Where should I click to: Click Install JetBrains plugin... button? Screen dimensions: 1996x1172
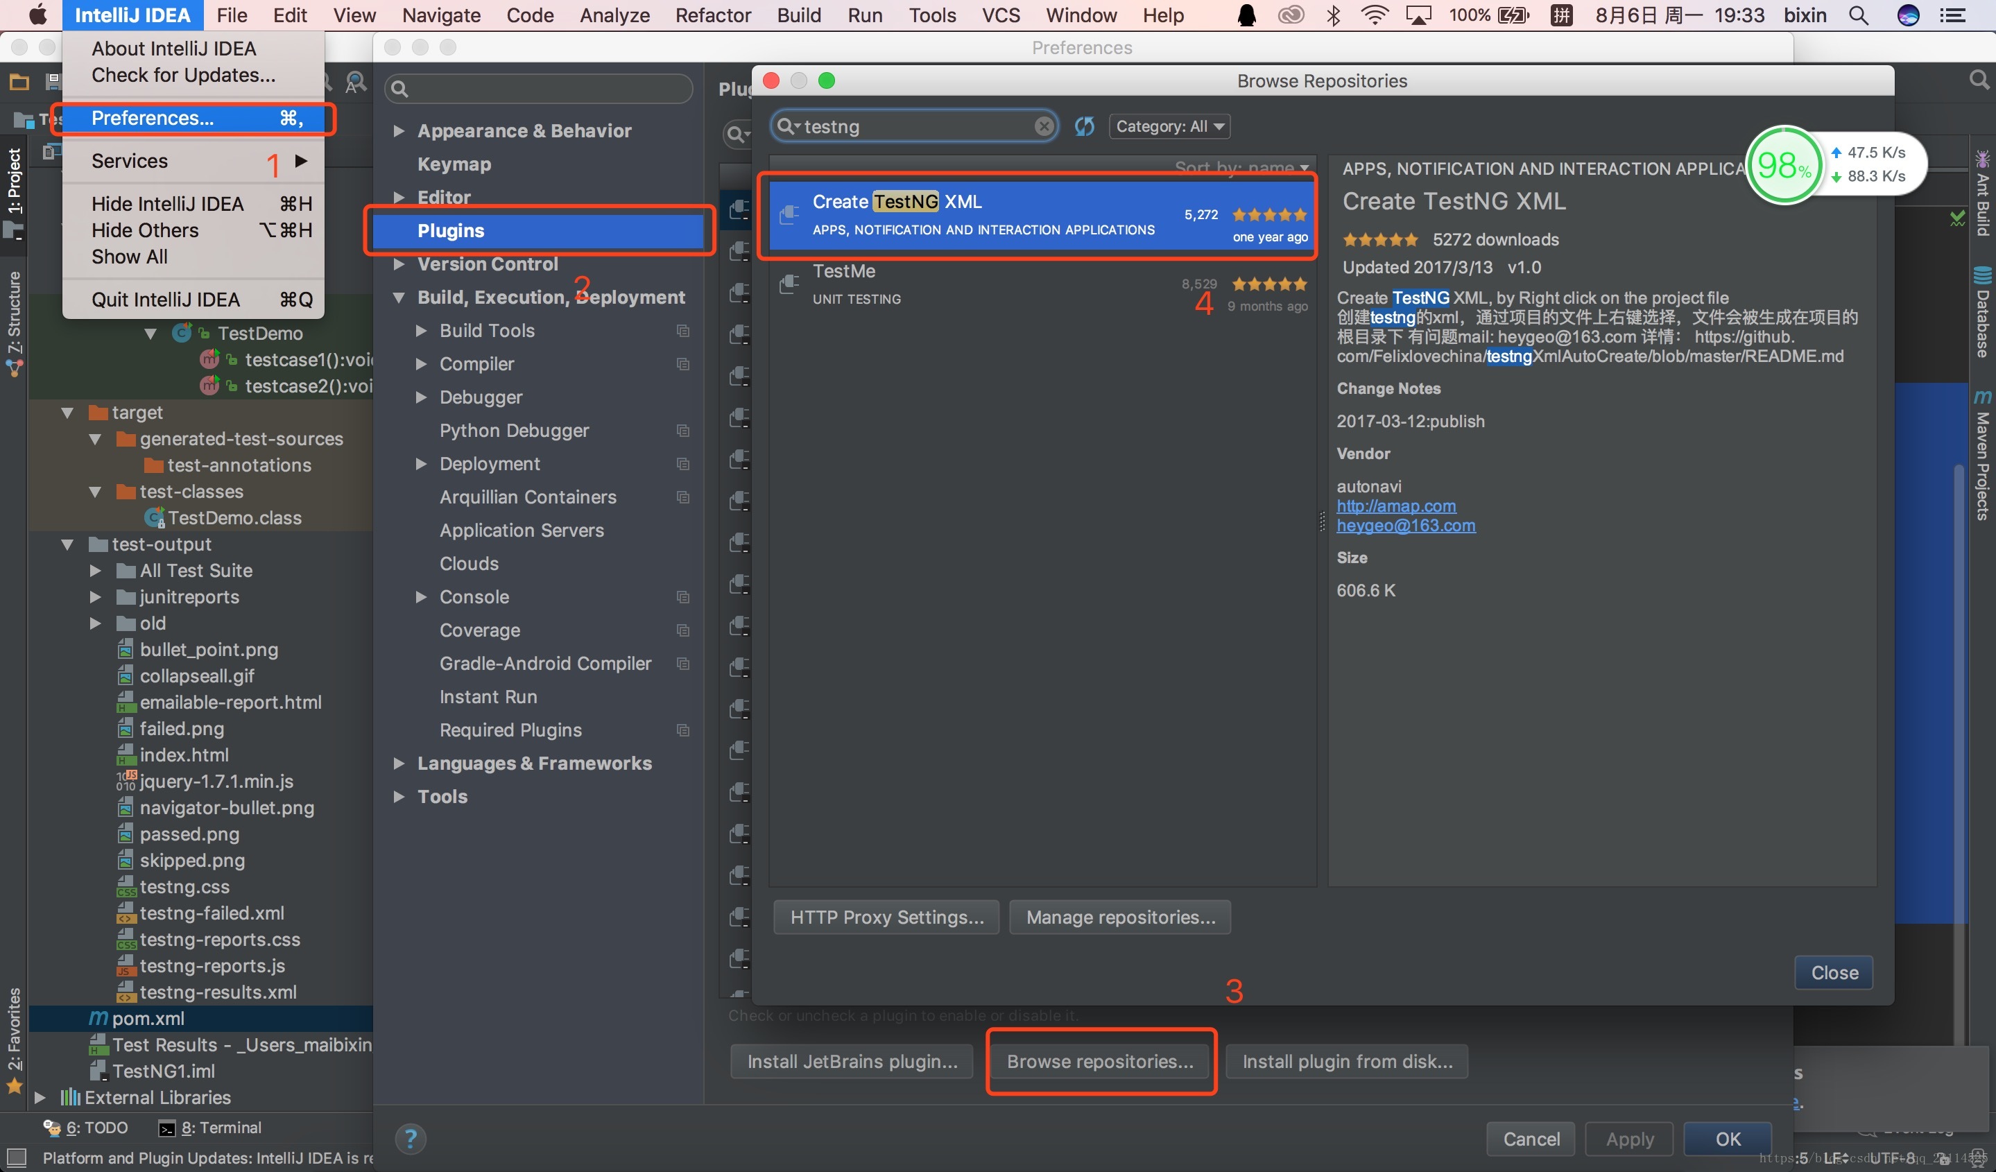852,1061
